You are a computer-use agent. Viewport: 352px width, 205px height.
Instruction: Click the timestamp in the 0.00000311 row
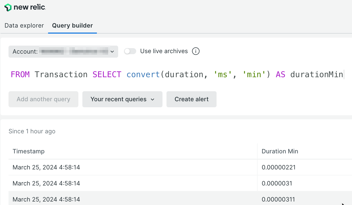point(46,199)
